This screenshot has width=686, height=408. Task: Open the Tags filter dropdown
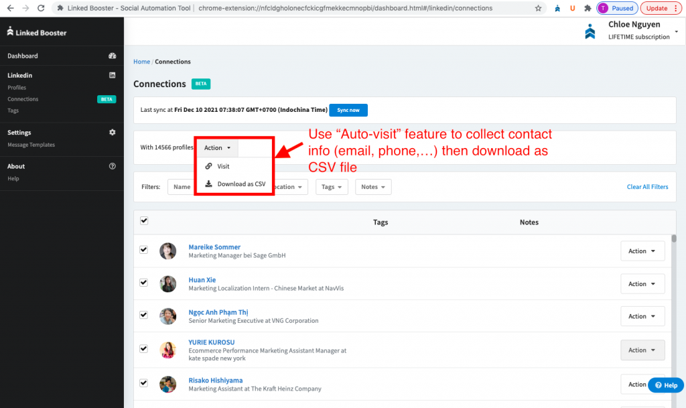point(332,187)
